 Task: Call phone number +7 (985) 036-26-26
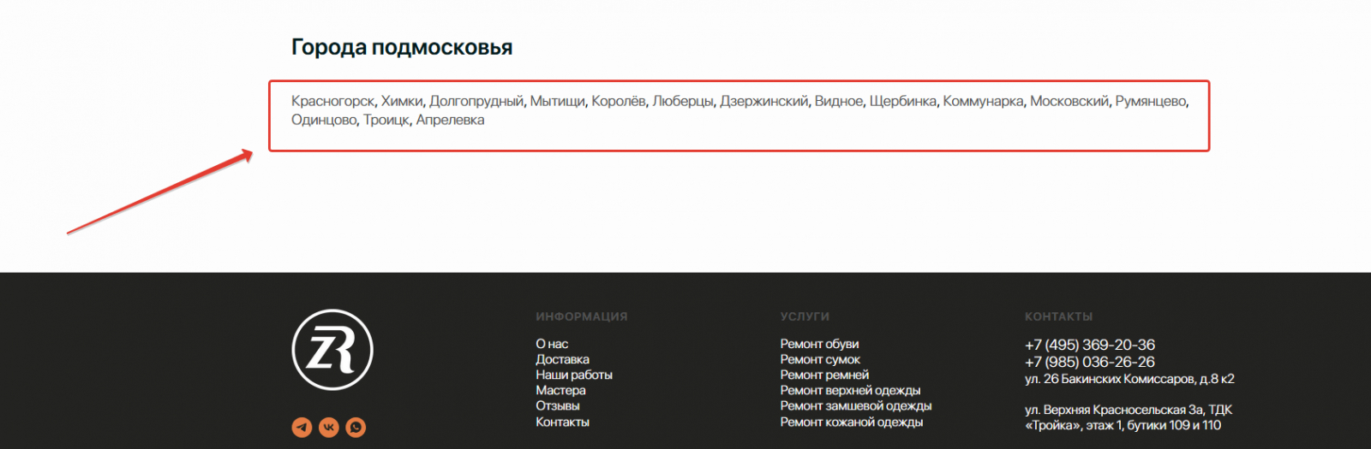click(1089, 362)
